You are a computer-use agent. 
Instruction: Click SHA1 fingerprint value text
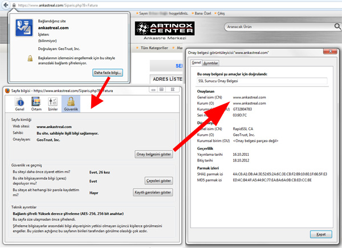coord(280,174)
